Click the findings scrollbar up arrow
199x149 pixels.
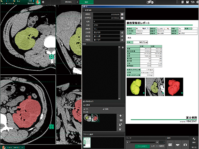coord(119,47)
